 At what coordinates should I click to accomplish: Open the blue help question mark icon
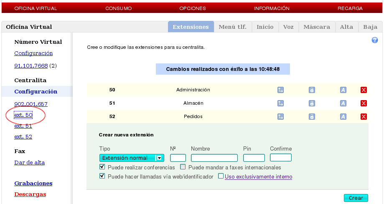(375, 40)
